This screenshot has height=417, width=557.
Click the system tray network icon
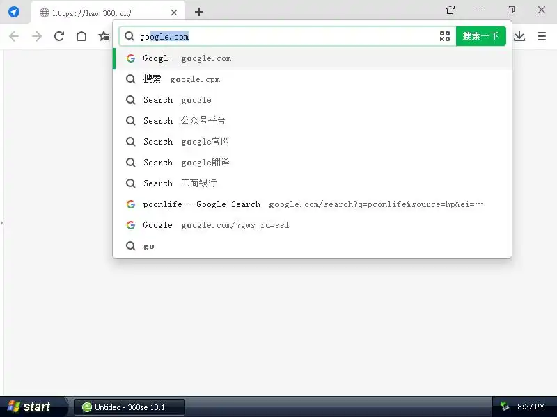(504, 407)
